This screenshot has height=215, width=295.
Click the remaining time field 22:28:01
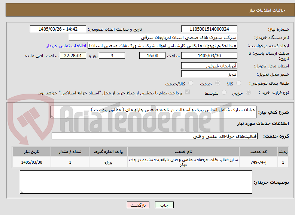coord(73,55)
